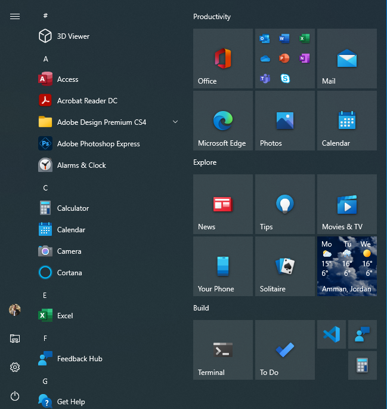Launch the Solitaire tile
387x409 pixels.
coord(285,266)
